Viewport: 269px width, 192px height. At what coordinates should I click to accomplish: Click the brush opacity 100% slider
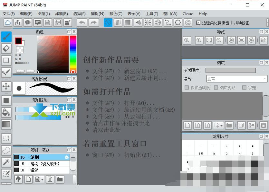pyautogui.click(x=38, y=118)
